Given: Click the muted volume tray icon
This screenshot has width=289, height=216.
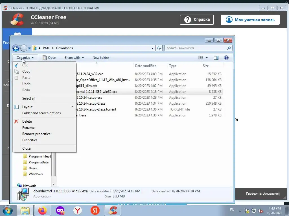Looking at the screenshot, I should [x=260, y=211].
